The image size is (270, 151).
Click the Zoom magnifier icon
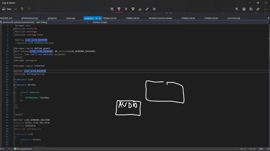tap(237, 9)
